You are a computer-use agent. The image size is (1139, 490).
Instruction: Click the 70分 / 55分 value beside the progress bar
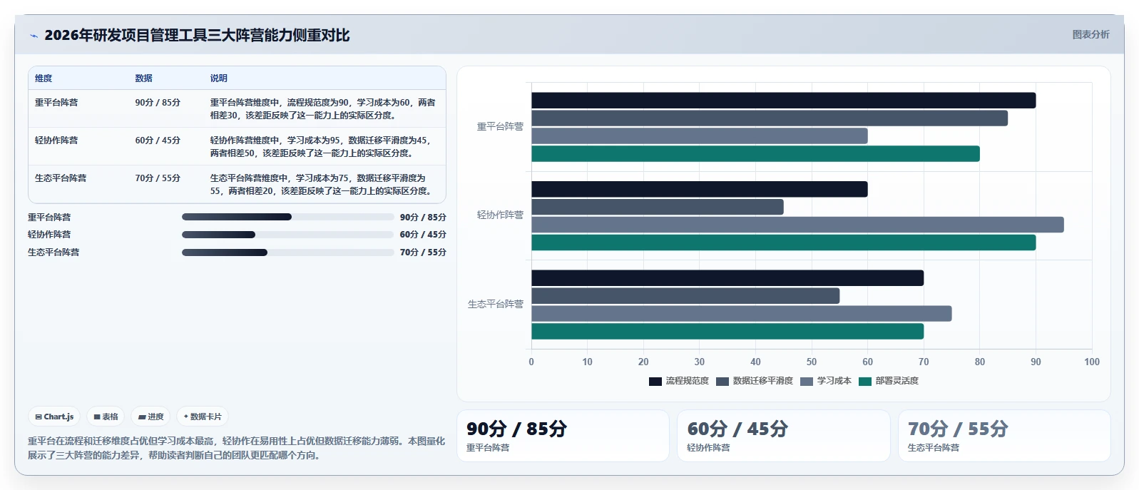[423, 252]
